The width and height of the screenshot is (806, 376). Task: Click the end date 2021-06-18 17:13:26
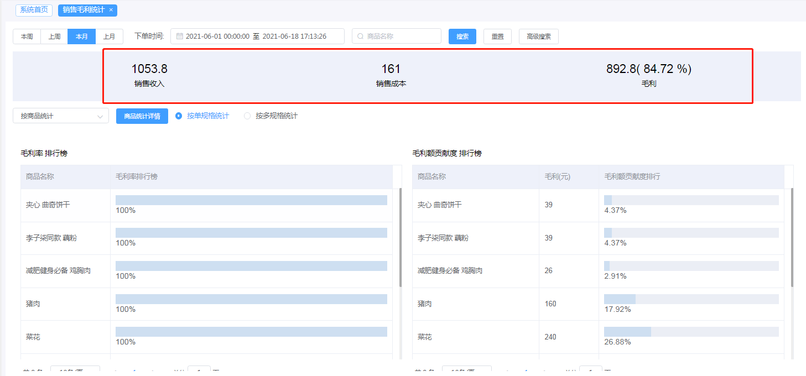pos(294,36)
